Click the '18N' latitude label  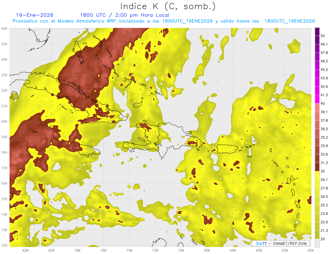coord(4,152)
